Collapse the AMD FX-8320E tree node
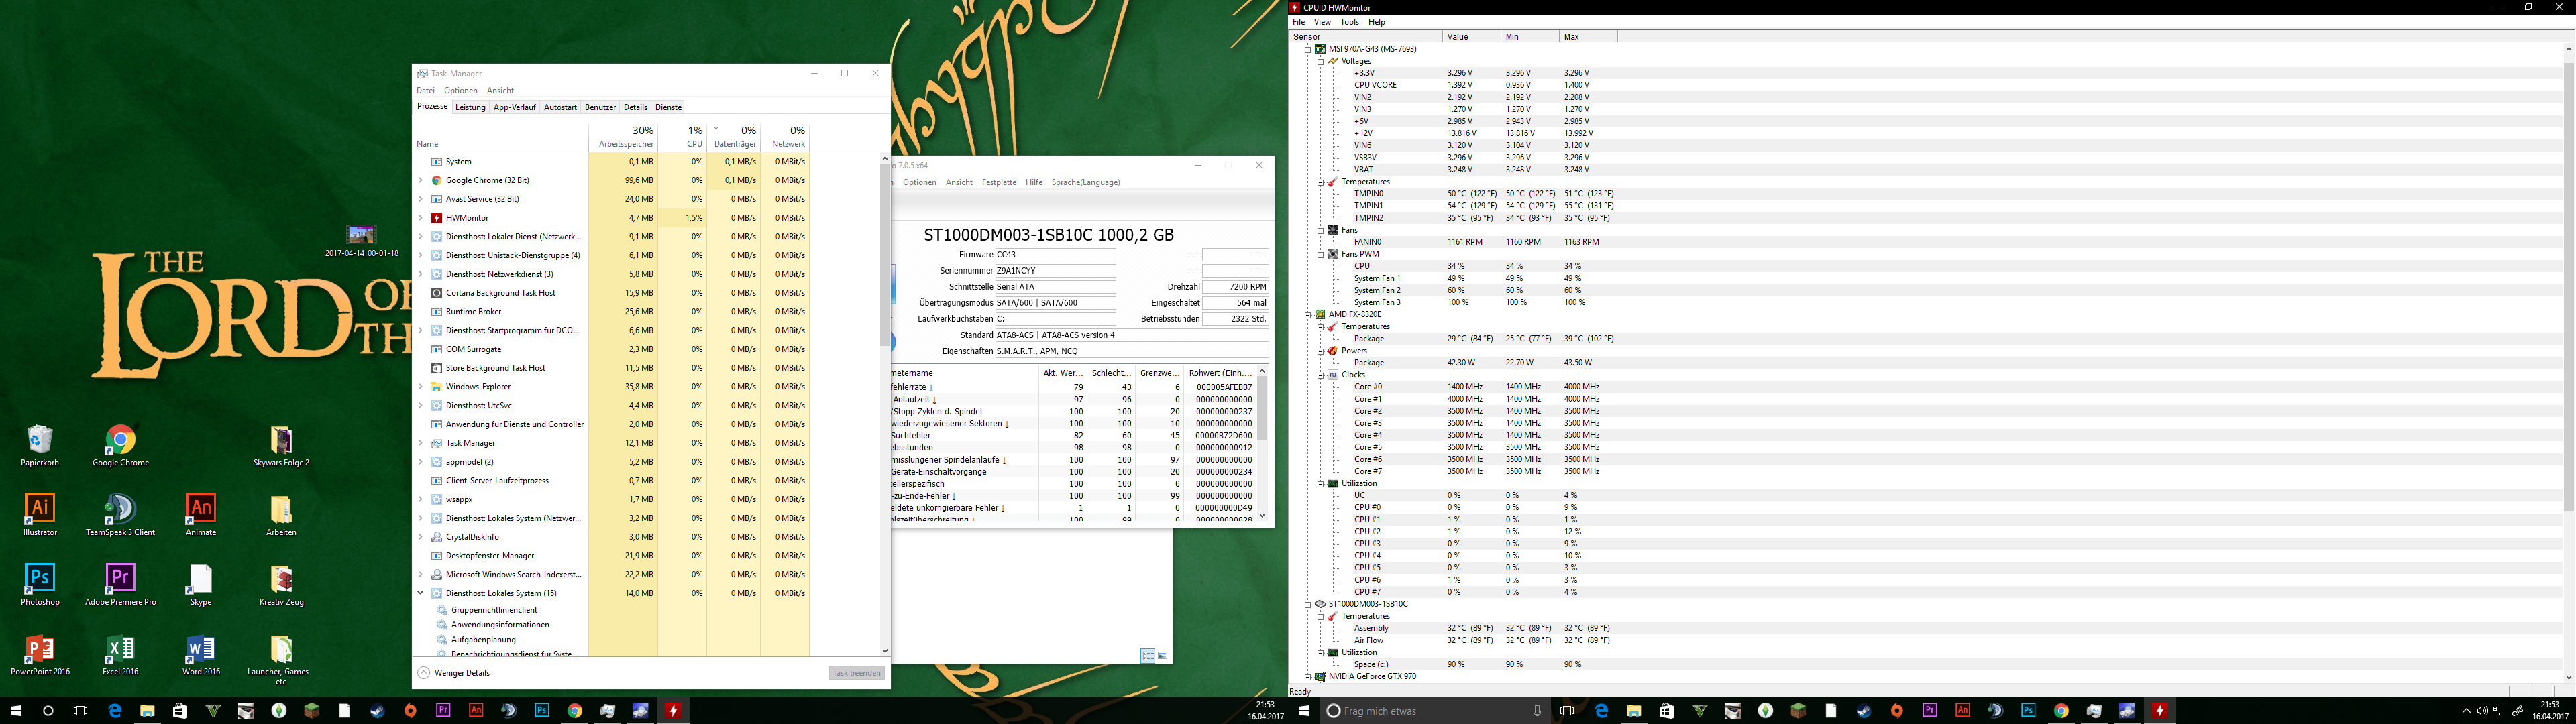2576x724 pixels. (1307, 314)
